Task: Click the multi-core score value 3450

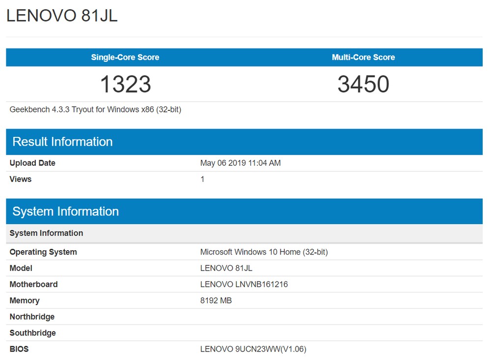Action: click(x=363, y=84)
